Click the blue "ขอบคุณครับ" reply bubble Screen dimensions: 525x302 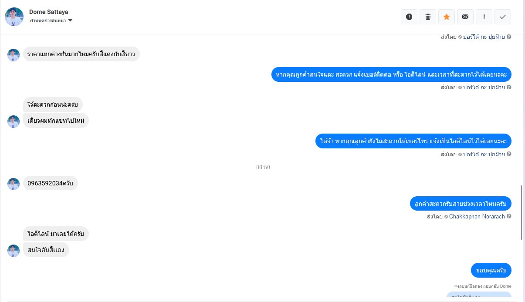click(491, 270)
